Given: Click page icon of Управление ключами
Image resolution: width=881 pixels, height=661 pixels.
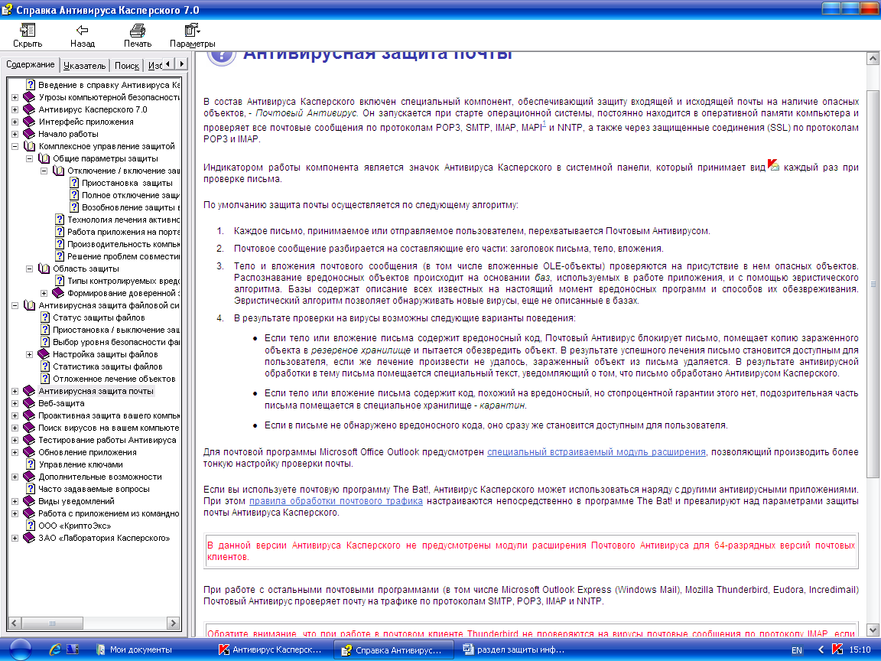Looking at the screenshot, I should coord(31,464).
